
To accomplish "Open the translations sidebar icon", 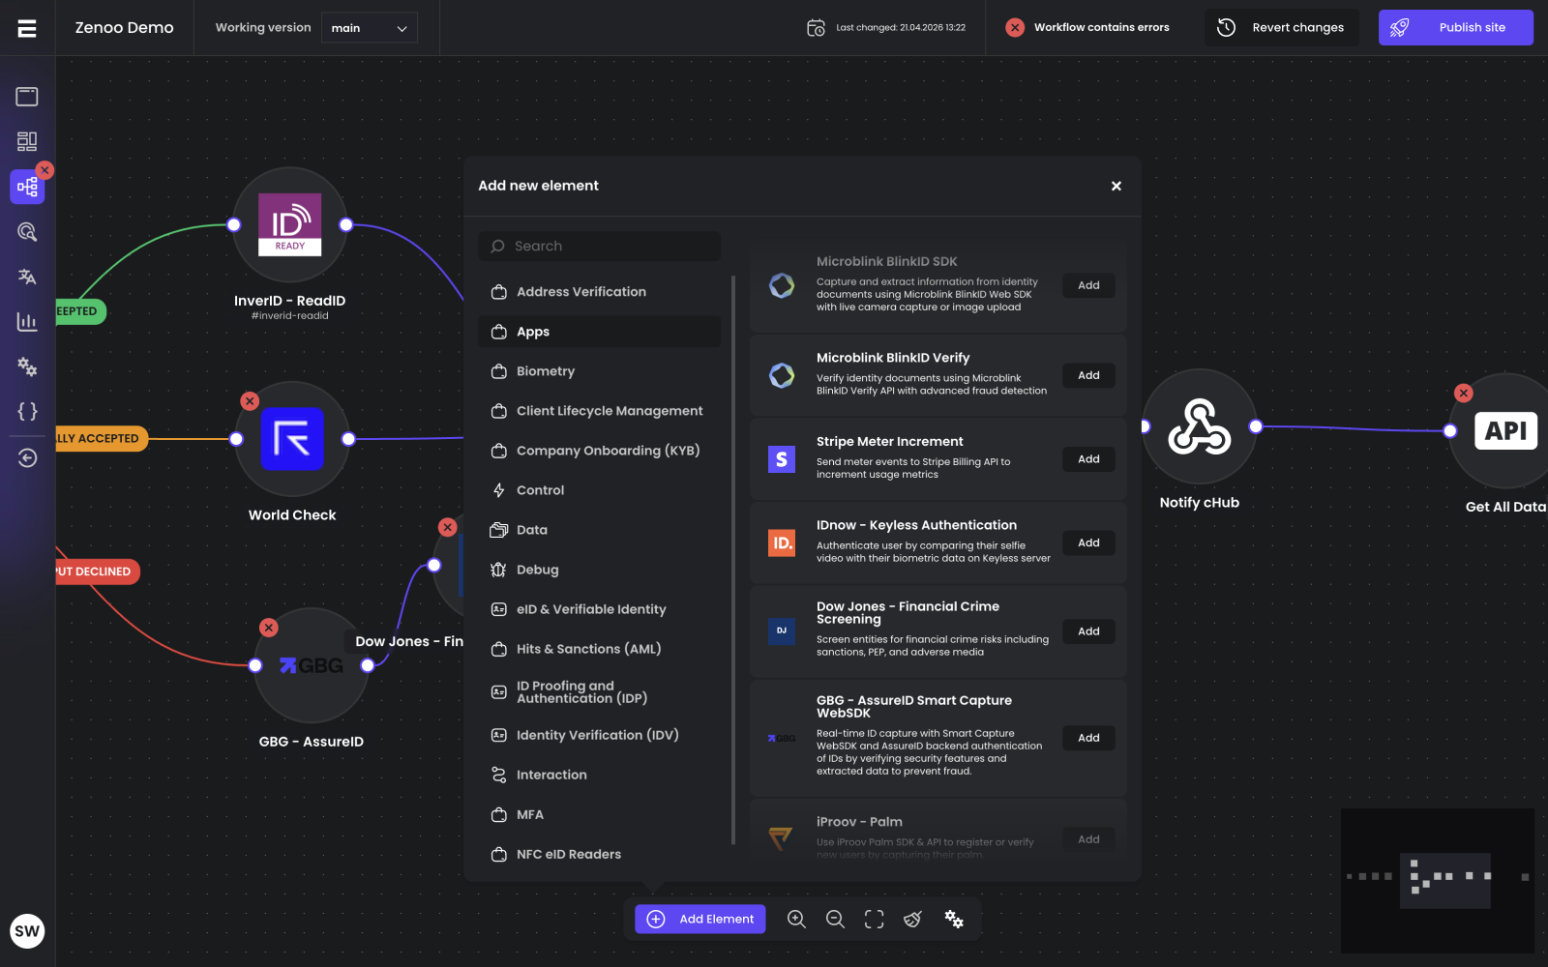I will pyautogui.click(x=27, y=278).
